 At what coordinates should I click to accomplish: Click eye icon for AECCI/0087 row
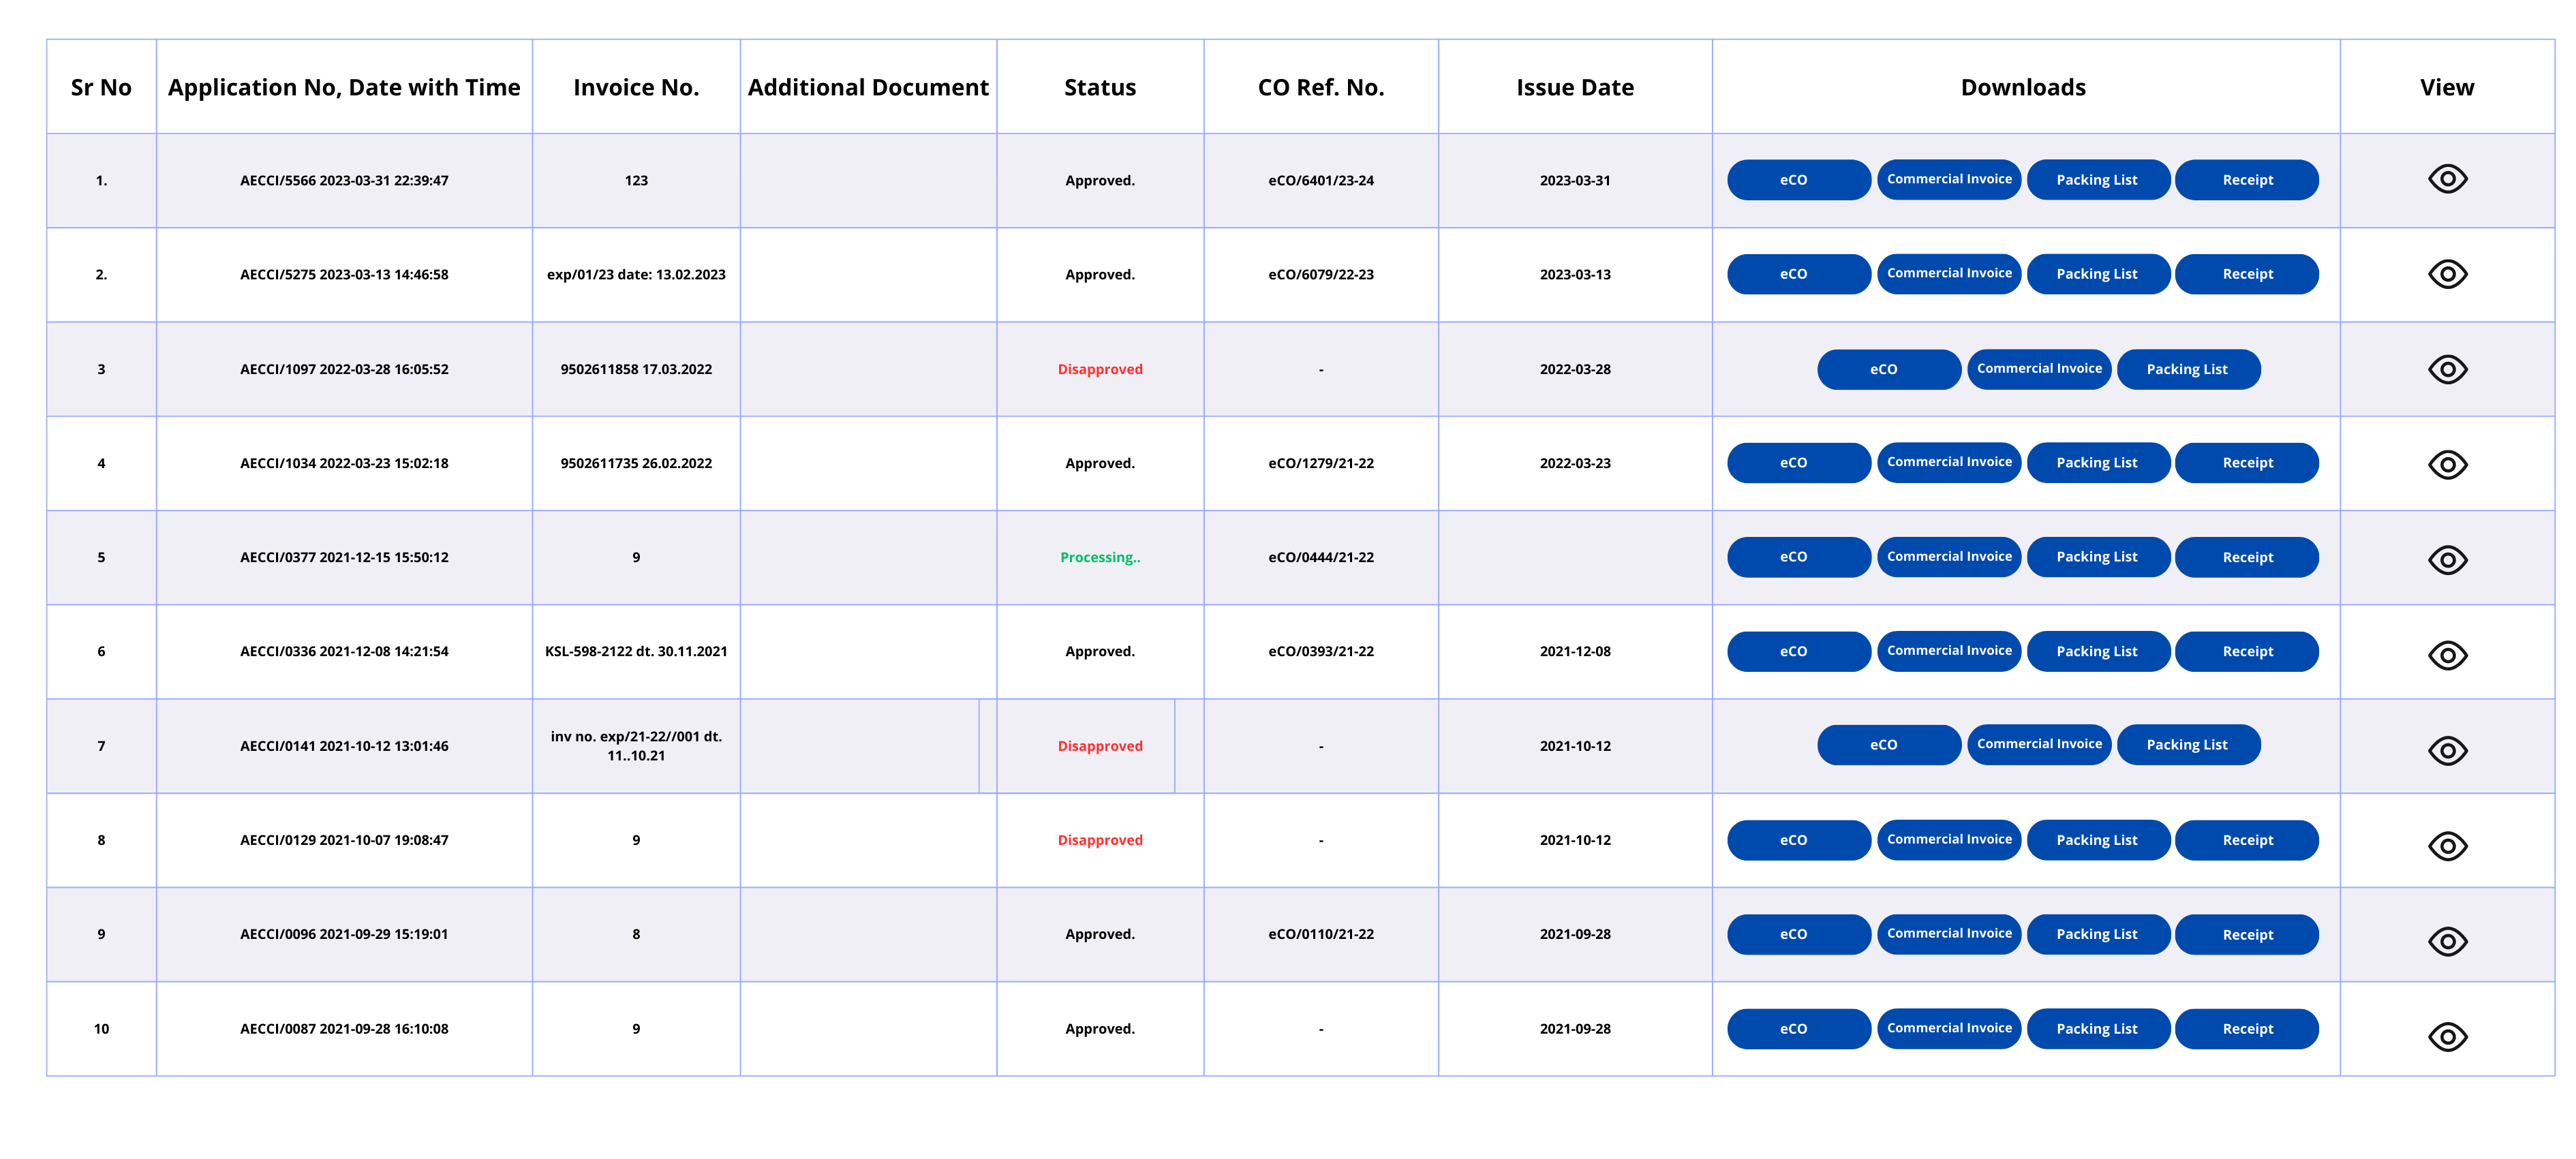pyautogui.click(x=2446, y=1036)
